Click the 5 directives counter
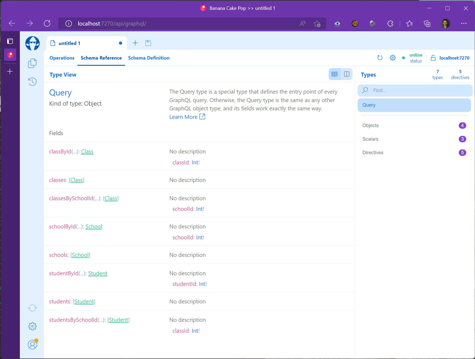475x359 pixels. 460,74
